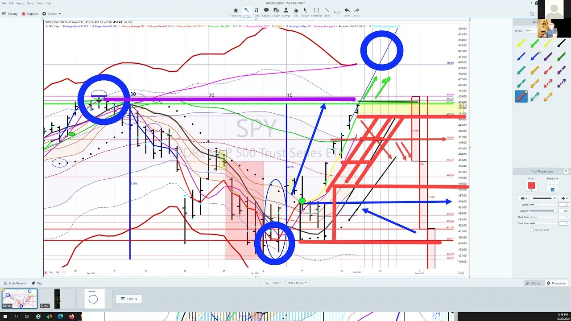
Task: Select the dotted circle thumbnail in tray
Action: click(x=94, y=298)
